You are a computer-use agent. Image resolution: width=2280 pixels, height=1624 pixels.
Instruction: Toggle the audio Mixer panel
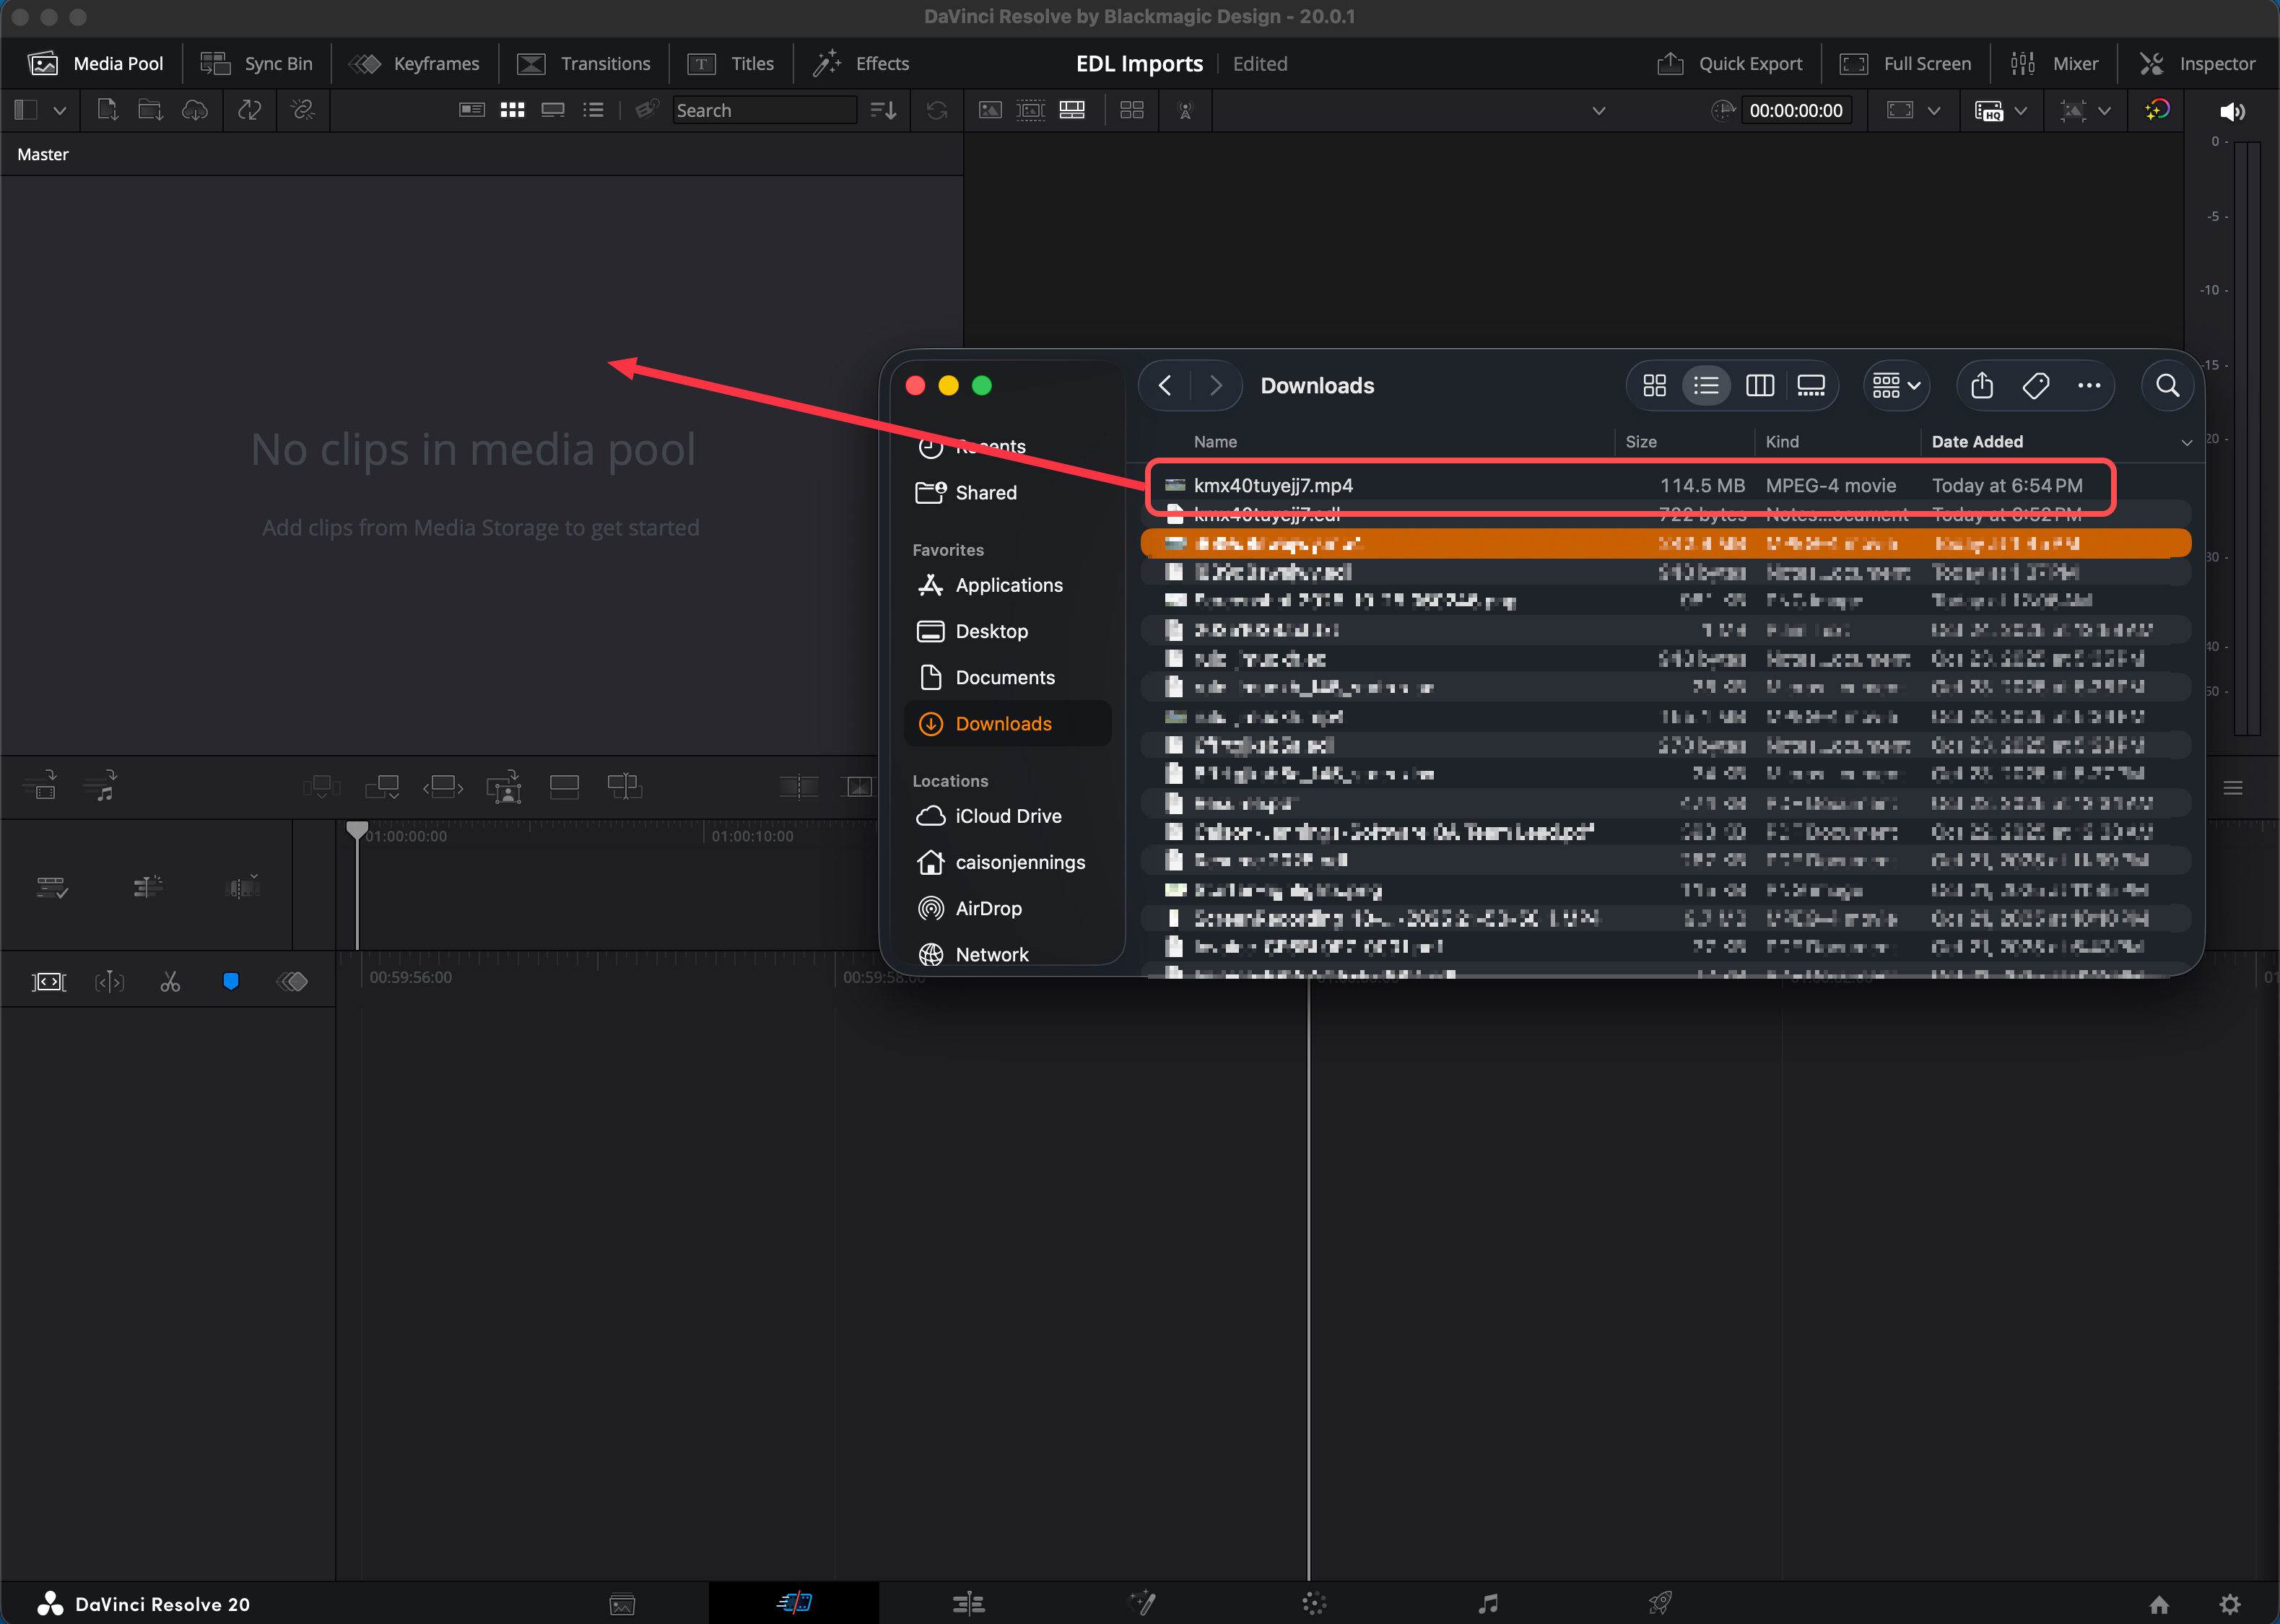coord(2055,64)
